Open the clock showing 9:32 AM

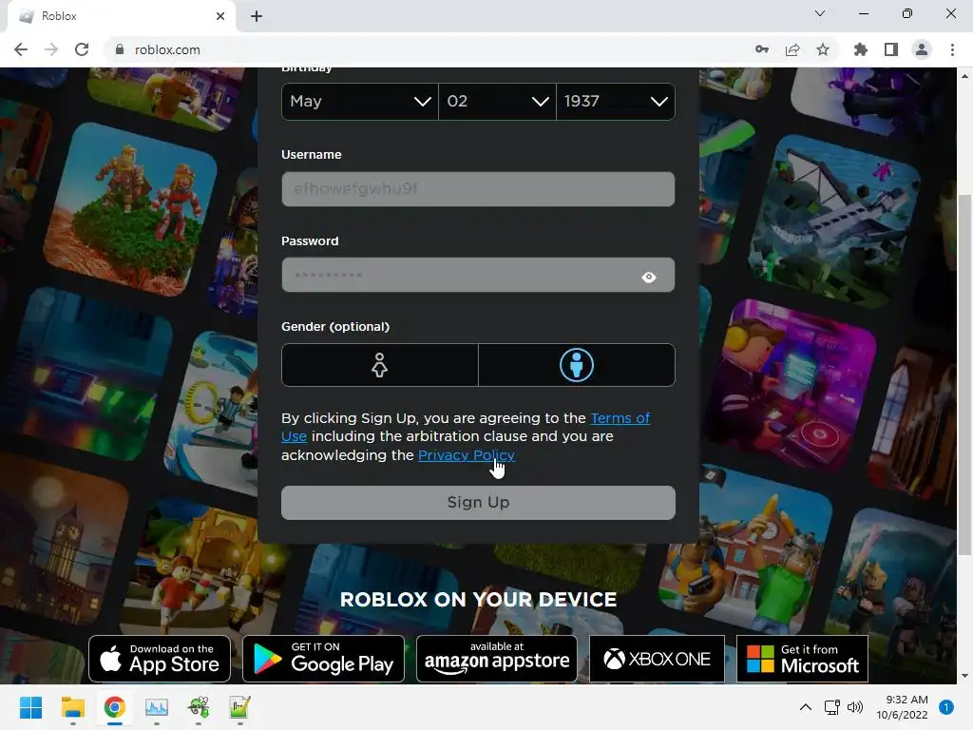(902, 707)
